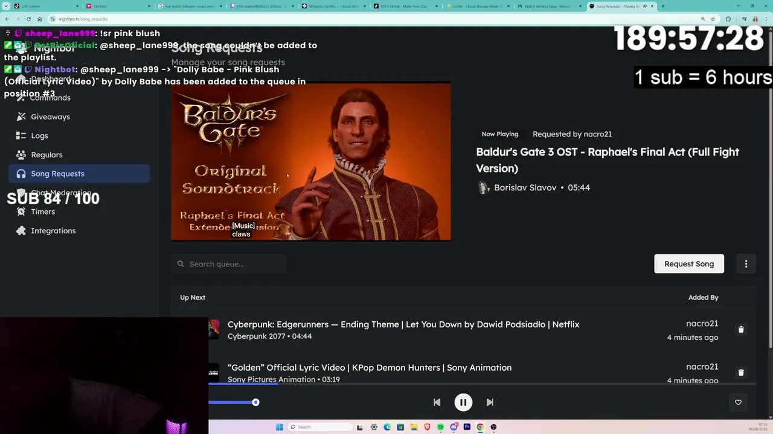773x434 pixels.
Task: Open Discord from the taskbar
Action: point(454,427)
